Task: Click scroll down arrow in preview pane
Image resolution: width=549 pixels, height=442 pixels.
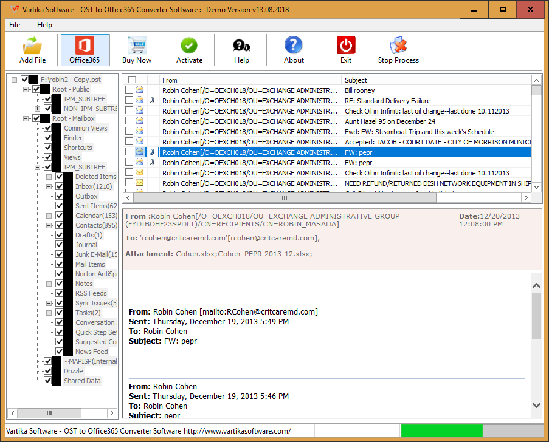Action: point(536,405)
